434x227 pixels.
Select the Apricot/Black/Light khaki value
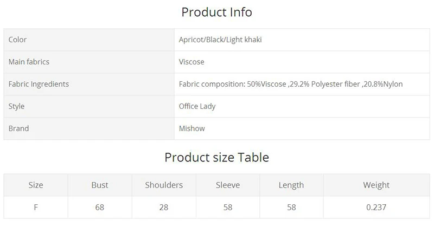220,40
